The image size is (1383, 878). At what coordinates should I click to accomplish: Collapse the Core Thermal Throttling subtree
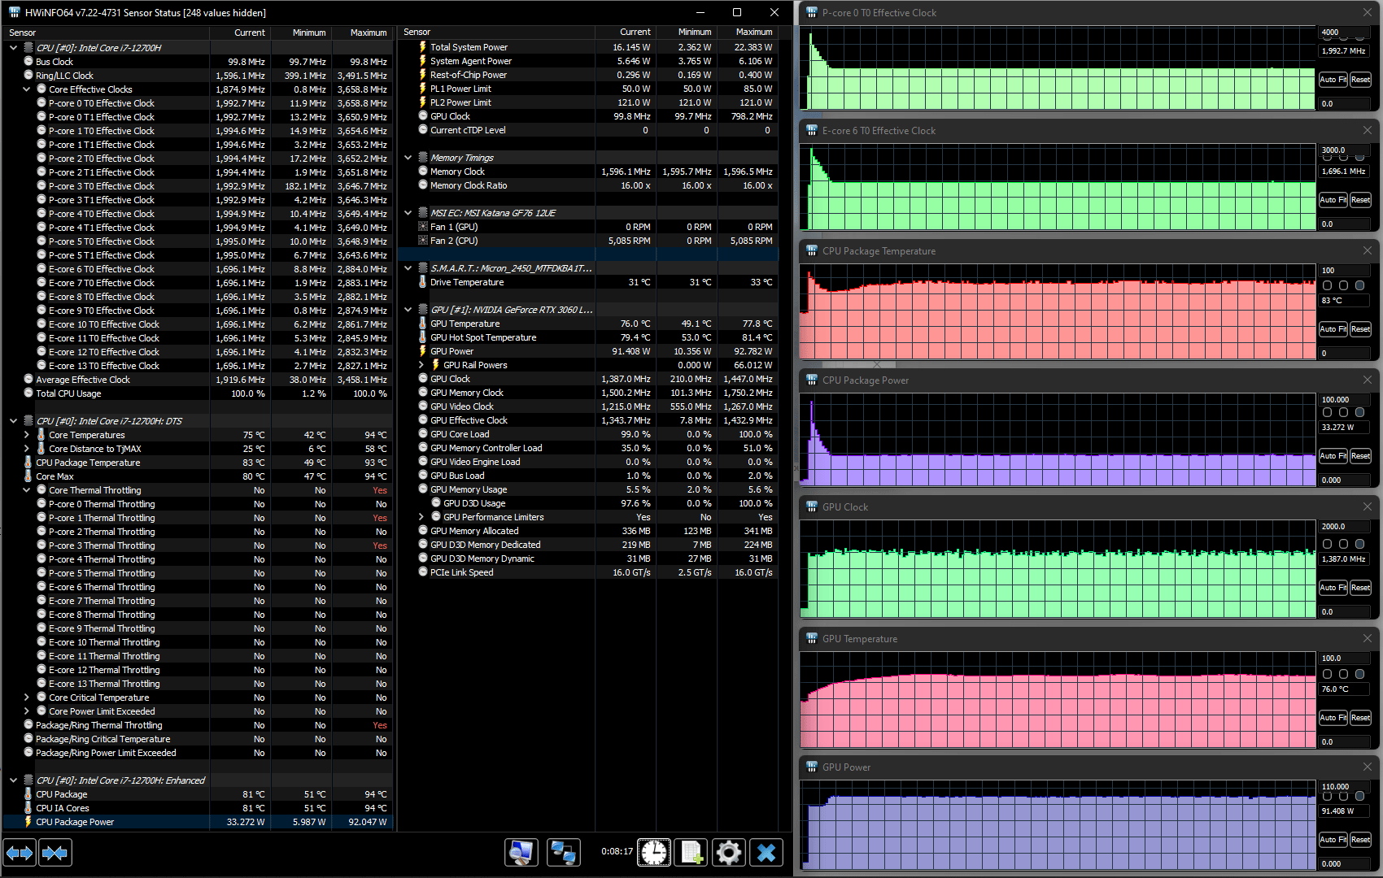pos(27,490)
